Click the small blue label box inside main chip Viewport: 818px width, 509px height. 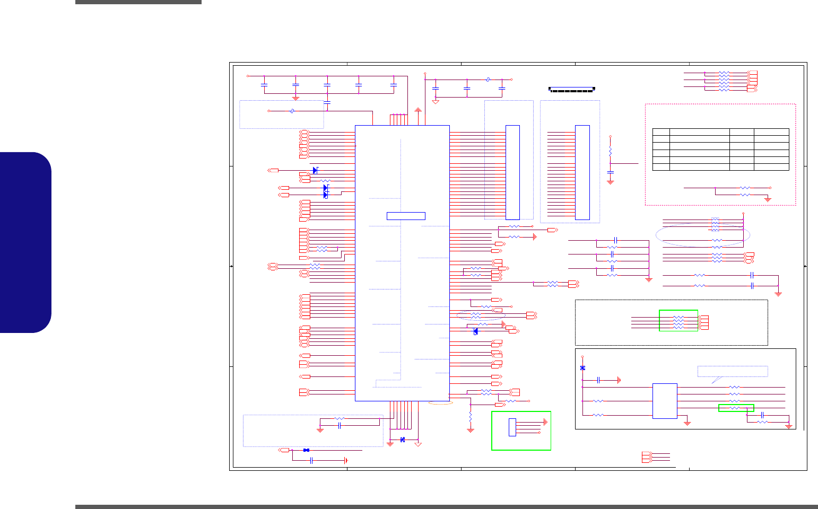(x=406, y=216)
